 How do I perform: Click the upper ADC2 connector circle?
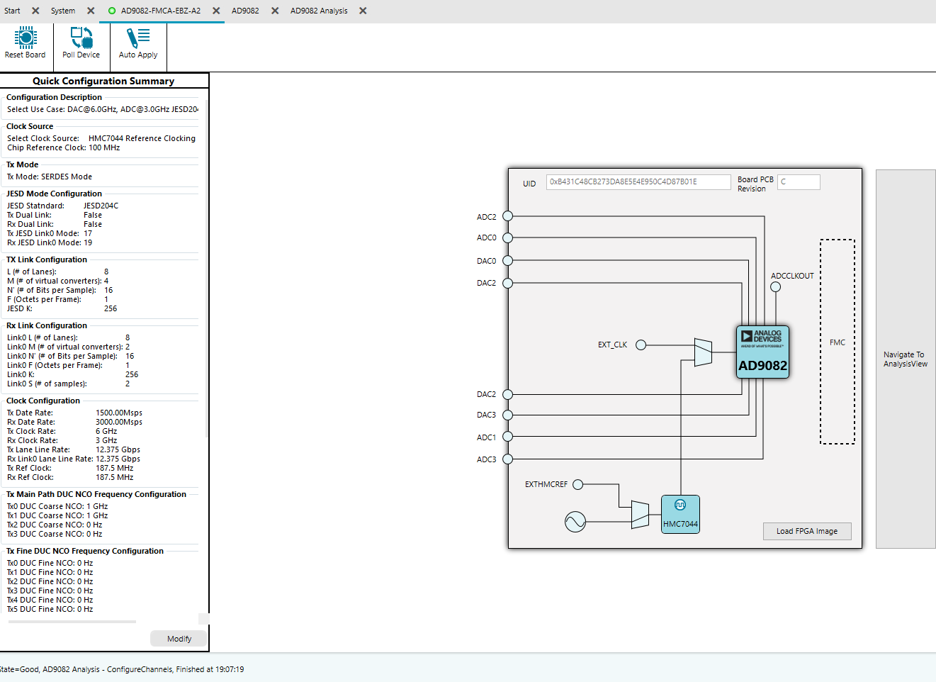tap(507, 216)
